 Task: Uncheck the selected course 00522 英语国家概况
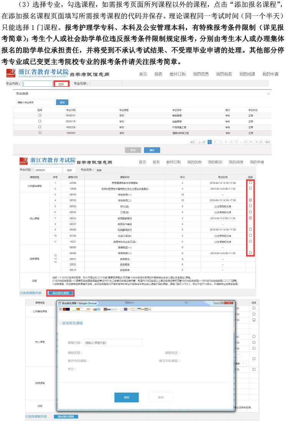(250, 218)
